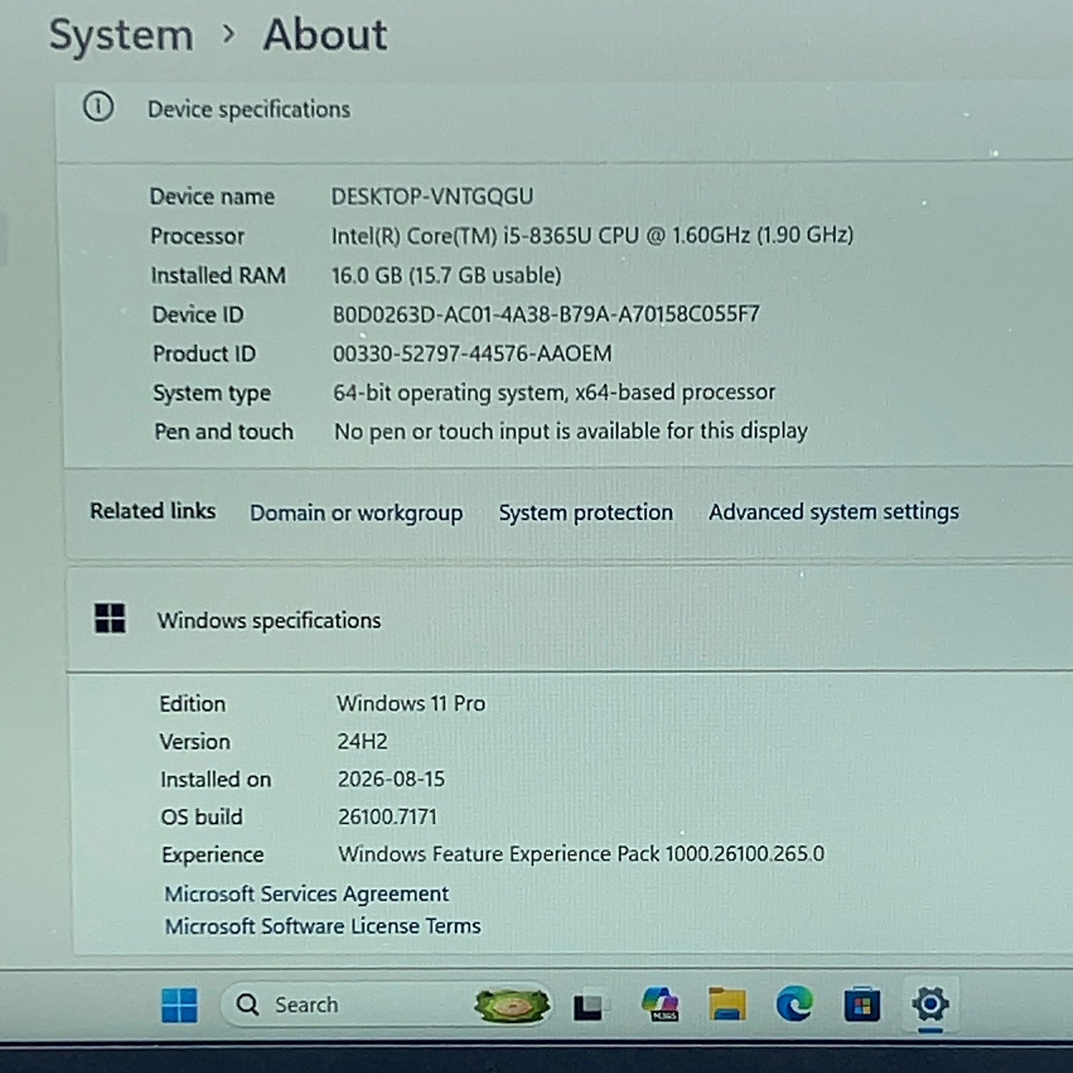Screen dimensions: 1073x1073
Task: Open Advanced system settings link
Action: 834,511
